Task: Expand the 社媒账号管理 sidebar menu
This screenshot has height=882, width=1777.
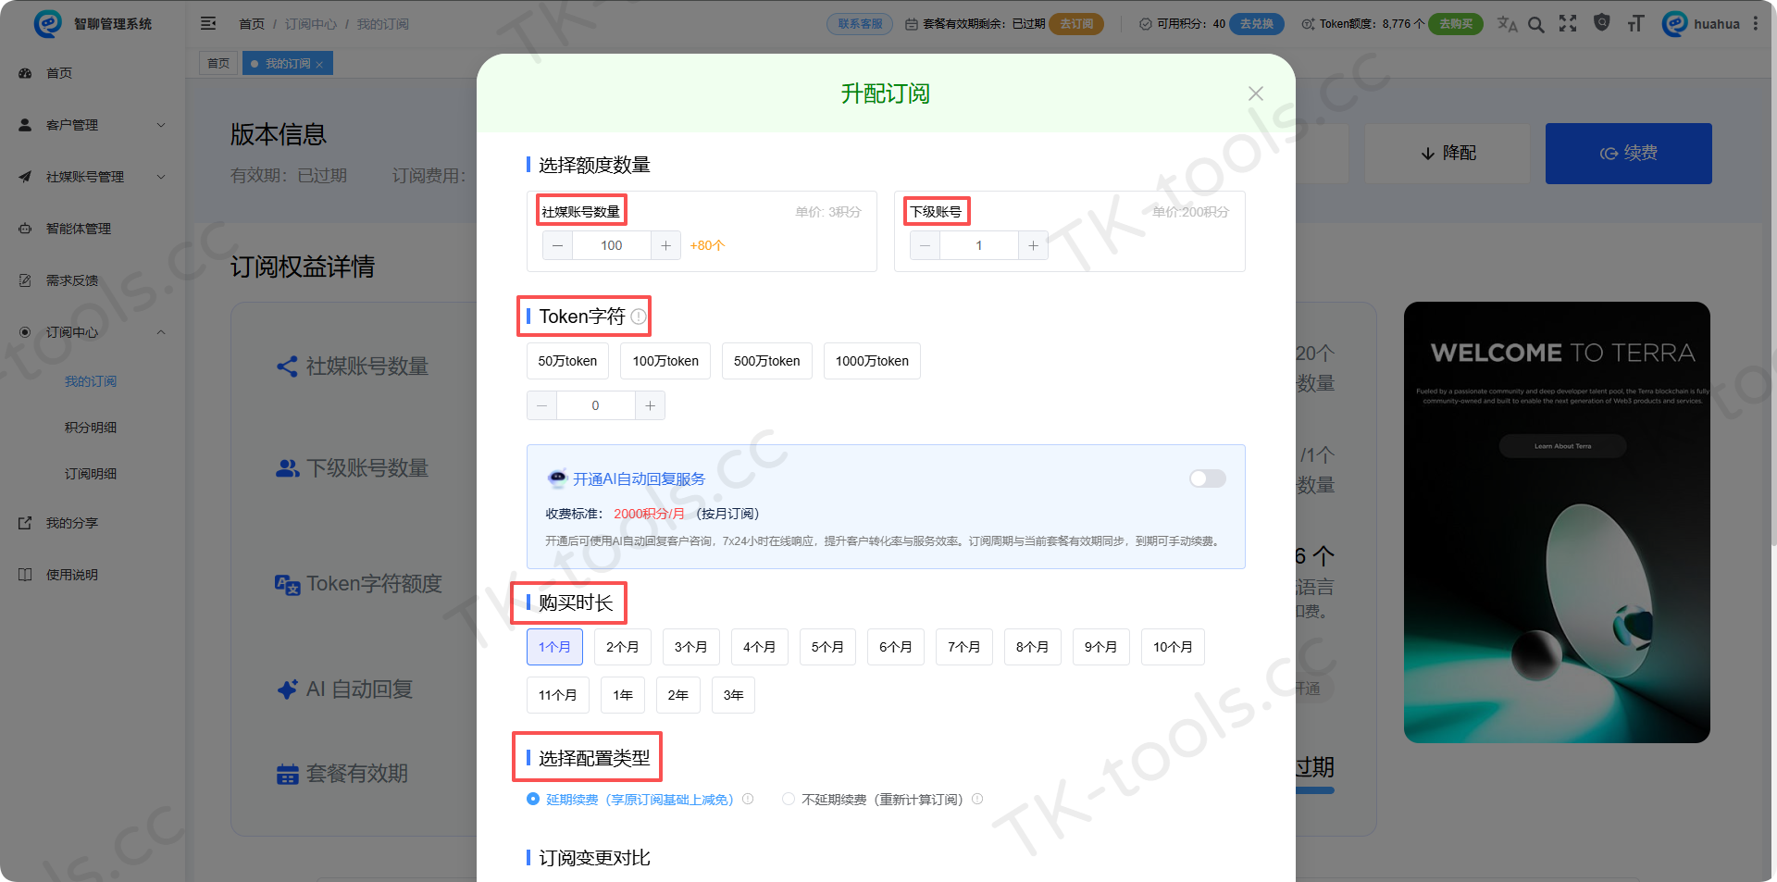Action: coord(93,177)
